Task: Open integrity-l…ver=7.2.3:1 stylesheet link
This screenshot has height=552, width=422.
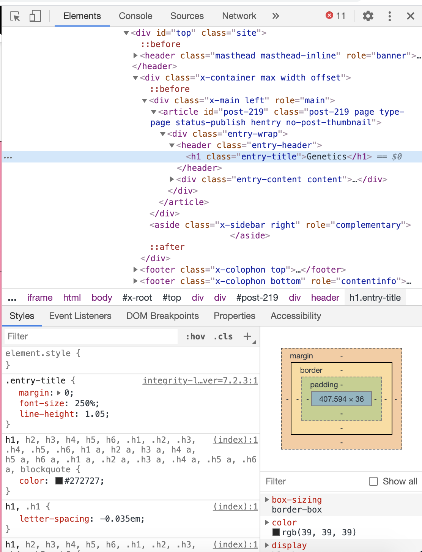Action: point(200,380)
